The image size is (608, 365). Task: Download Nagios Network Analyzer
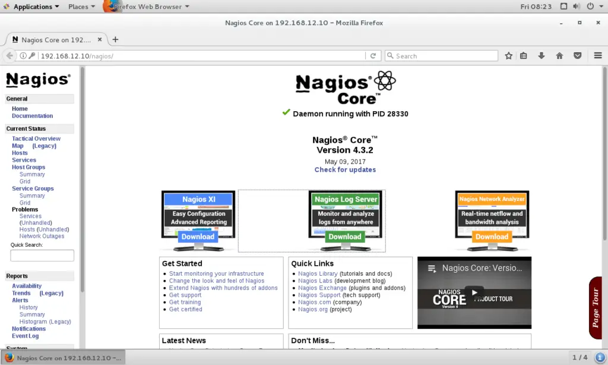pyautogui.click(x=492, y=237)
